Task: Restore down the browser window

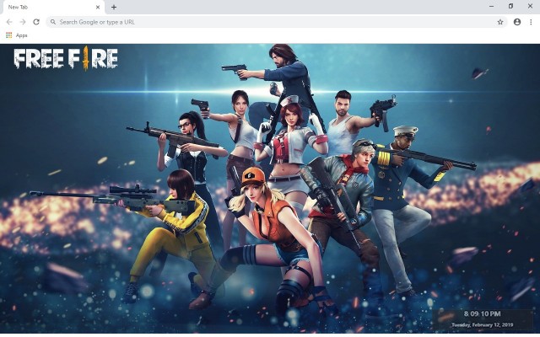Action: click(510, 6)
